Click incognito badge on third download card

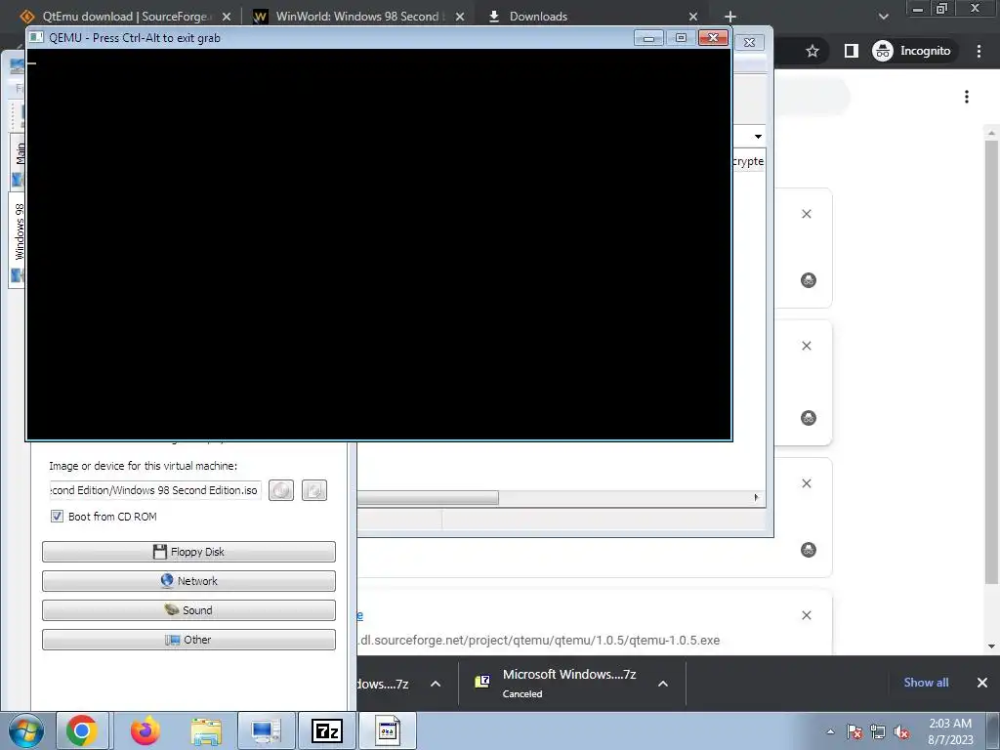coord(808,550)
